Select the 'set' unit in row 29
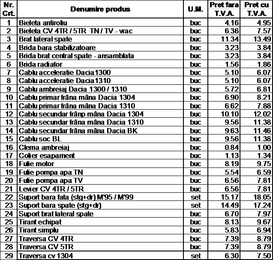This screenshot has height=260, width=273. [196, 256]
